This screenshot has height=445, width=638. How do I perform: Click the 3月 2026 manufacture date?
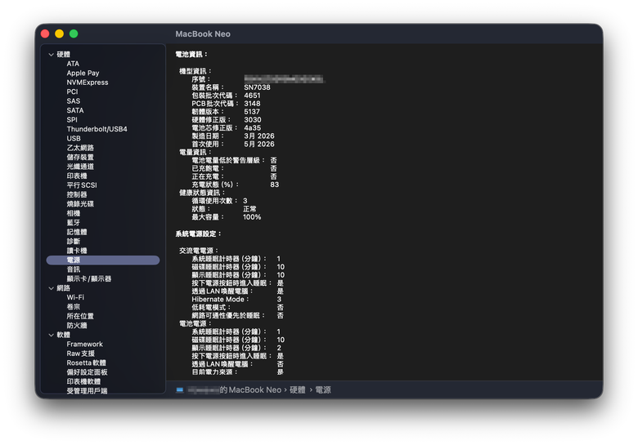[x=259, y=136]
